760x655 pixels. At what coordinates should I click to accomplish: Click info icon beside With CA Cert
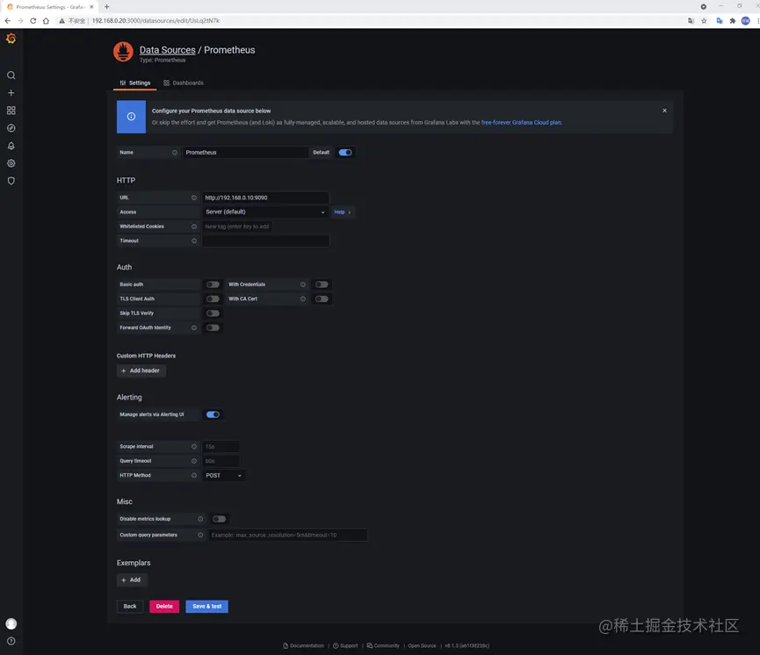303,299
